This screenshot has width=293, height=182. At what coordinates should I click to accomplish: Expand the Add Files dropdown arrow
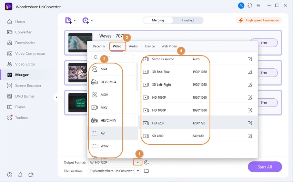[75, 20]
